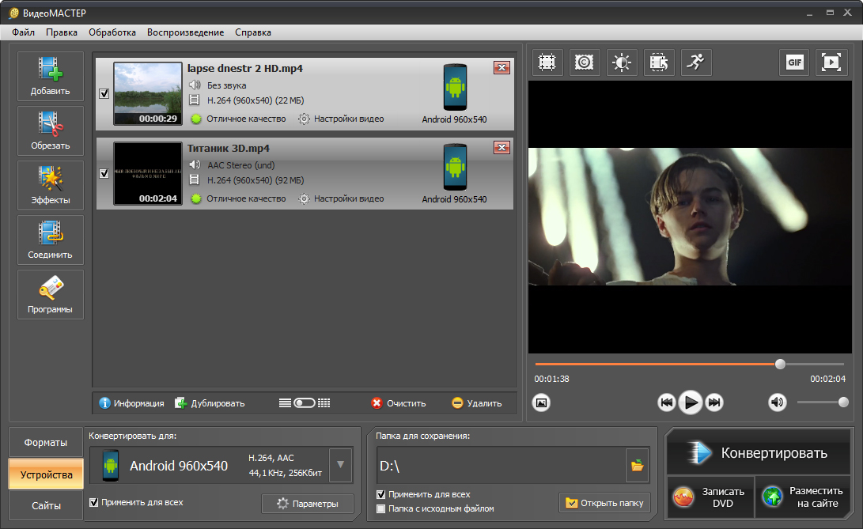This screenshot has height=529, width=863.
Task: Uncheck the Титаник 3D.mp4 checkbox
Action: click(104, 173)
